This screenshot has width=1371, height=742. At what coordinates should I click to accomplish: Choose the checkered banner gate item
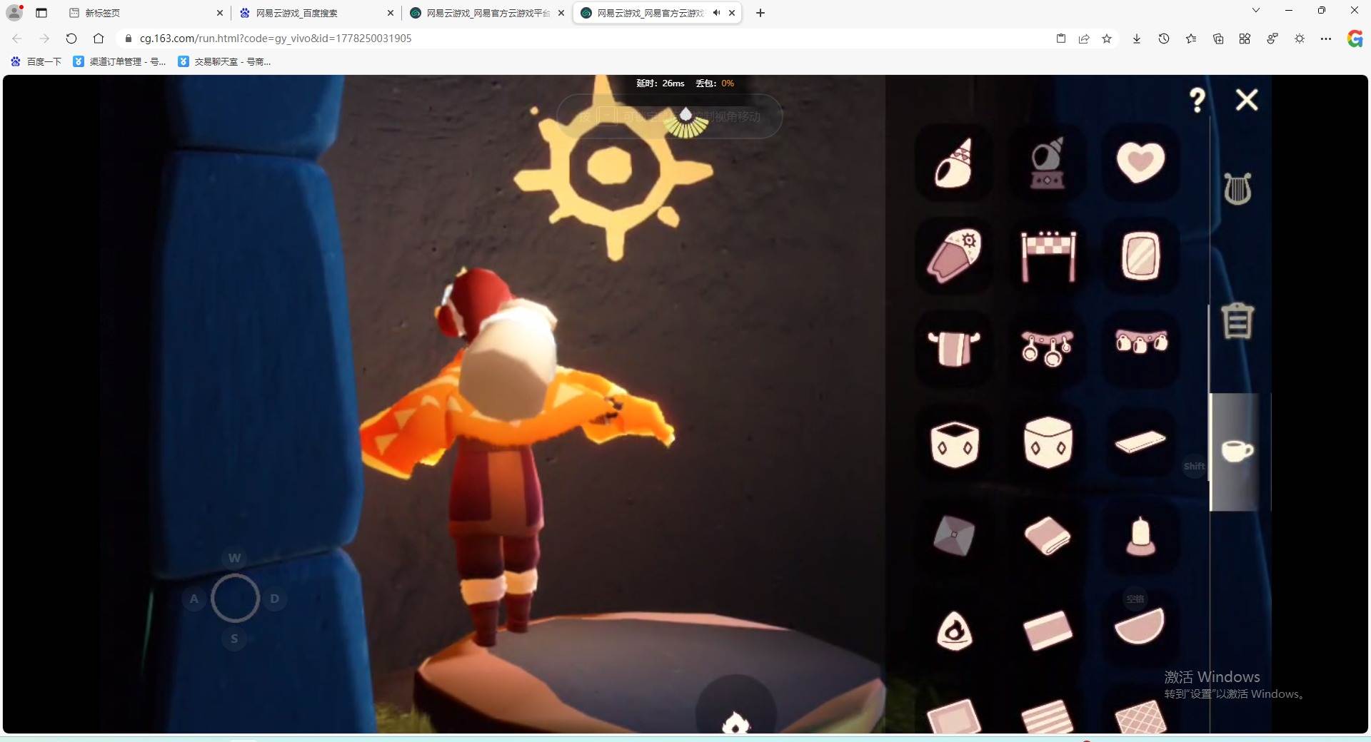(x=1048, y=256)
